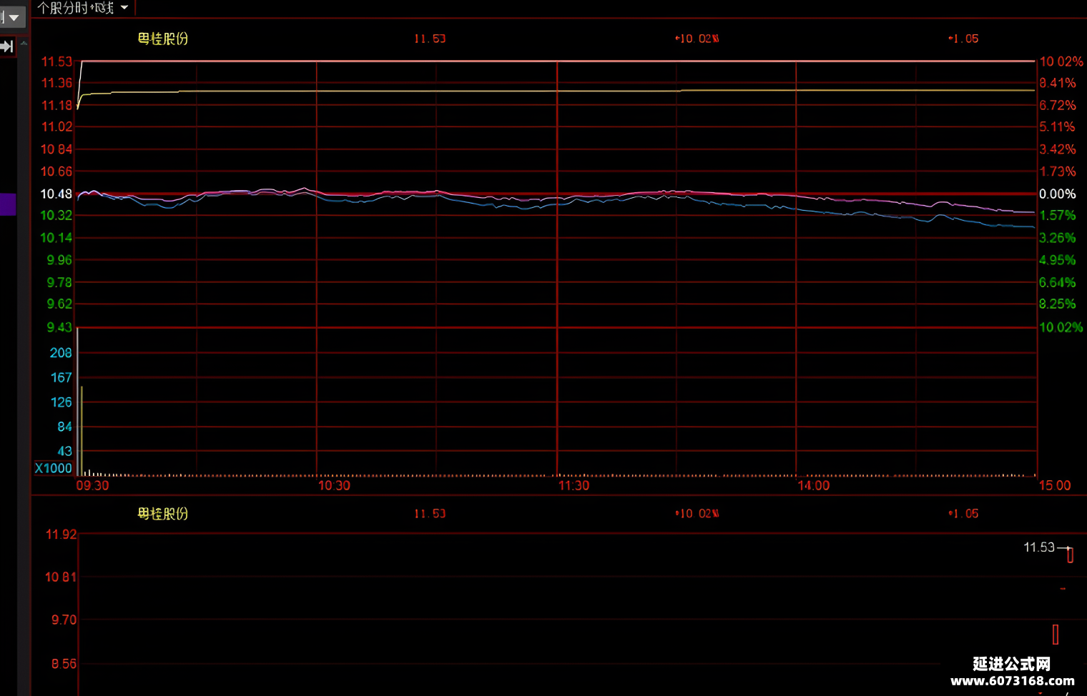Viewport: 1087px width, 696px height.
Task: Click the 10.48 previous close price label
Action: pyautogui.click(x=56, y=194)
